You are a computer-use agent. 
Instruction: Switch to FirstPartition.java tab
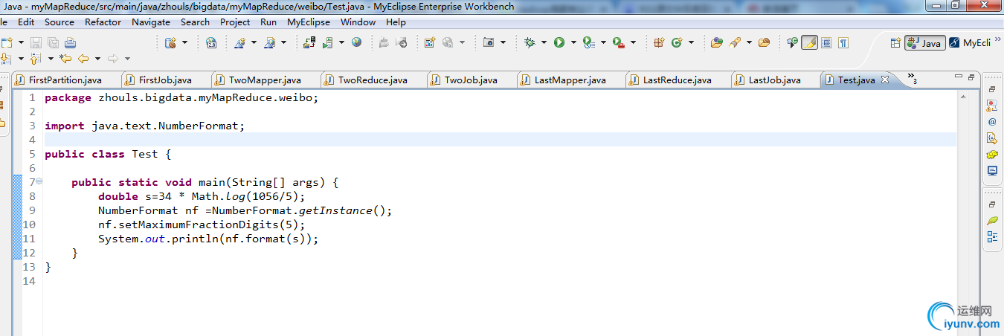pyautogui.click(x=65, y=80)
